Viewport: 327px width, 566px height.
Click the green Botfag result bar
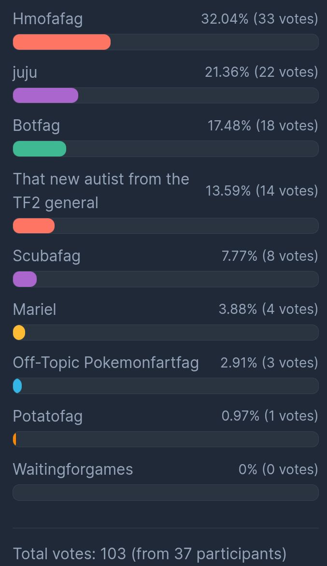tap(40, 149)
